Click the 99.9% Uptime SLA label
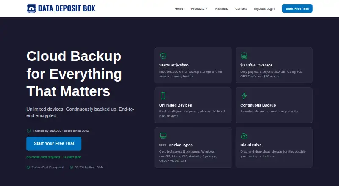 click(89, 167)
